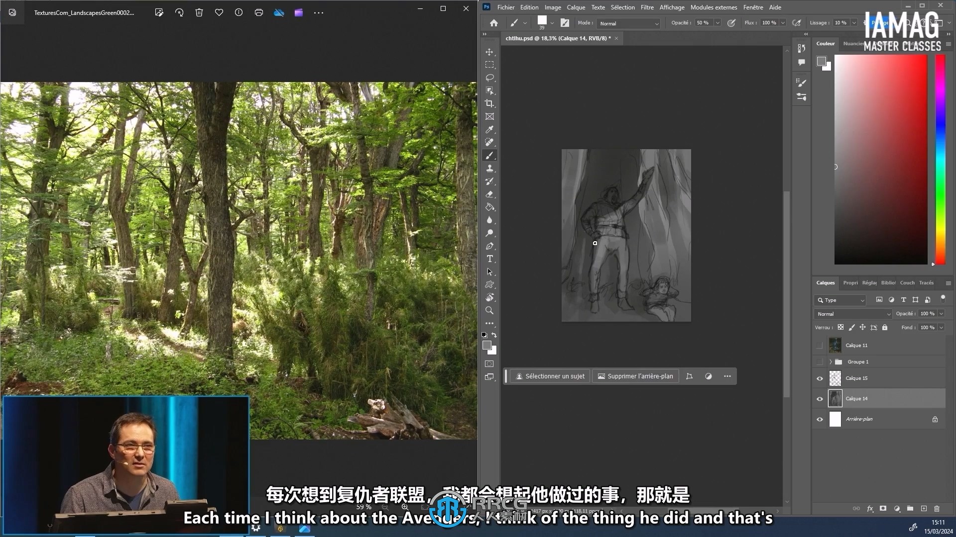Click the trash icon in Photos viewer
956x537 pixels.
tap(199, 12)
